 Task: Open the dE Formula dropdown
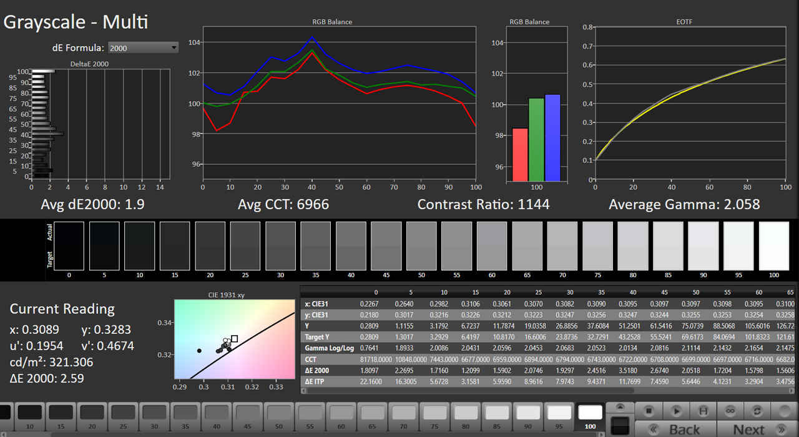143,47
